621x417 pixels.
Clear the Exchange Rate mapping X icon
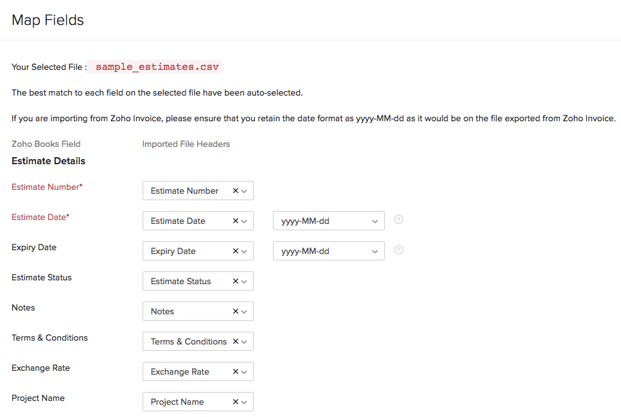point(236,371)
